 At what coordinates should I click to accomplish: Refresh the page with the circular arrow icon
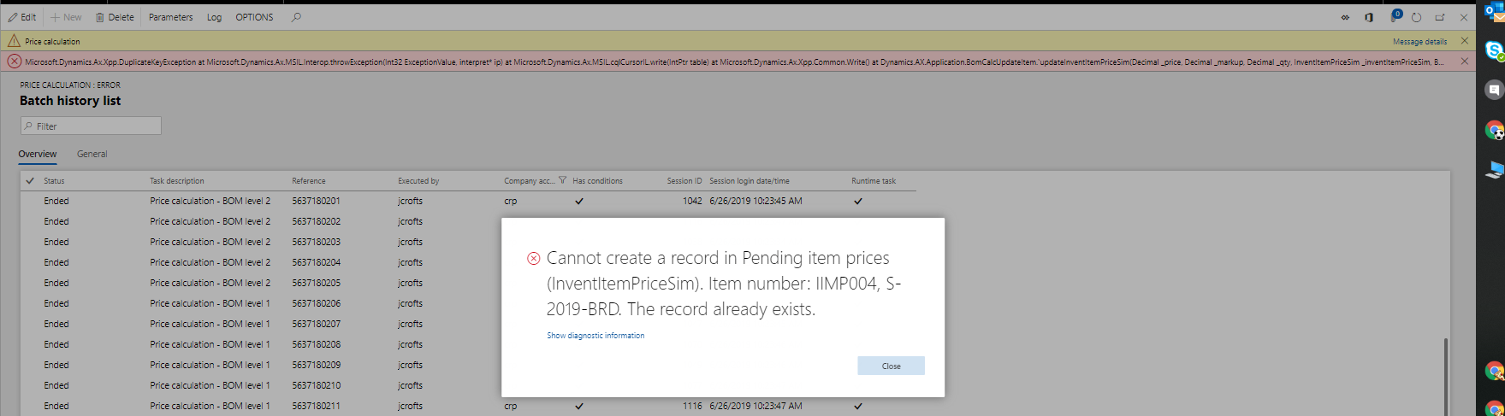click(x=1417, y=17)
